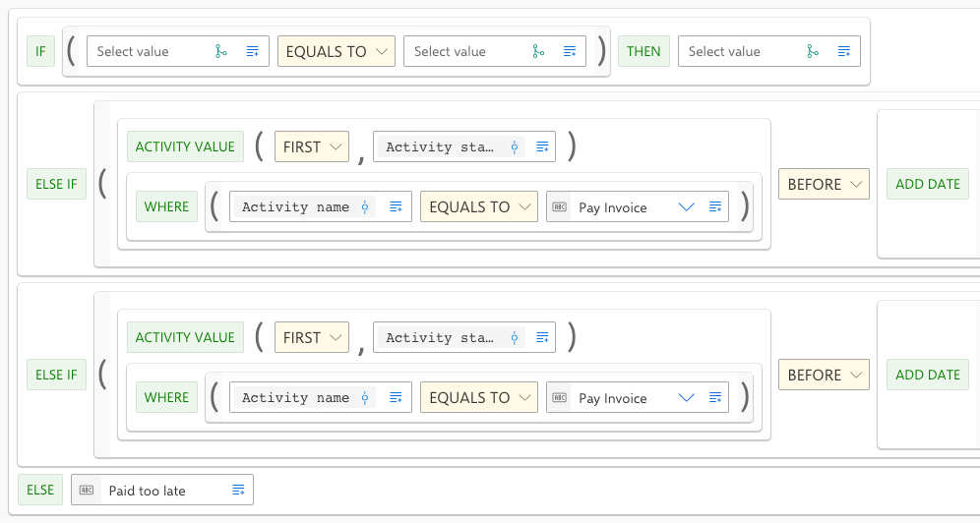980x523 pixels.
Task: Open list icon in ELSE Paid too late field
Action: coord(238,490)
